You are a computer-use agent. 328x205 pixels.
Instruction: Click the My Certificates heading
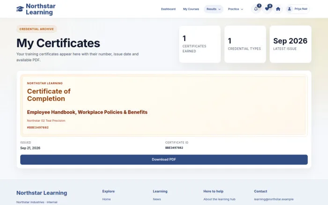58,43
